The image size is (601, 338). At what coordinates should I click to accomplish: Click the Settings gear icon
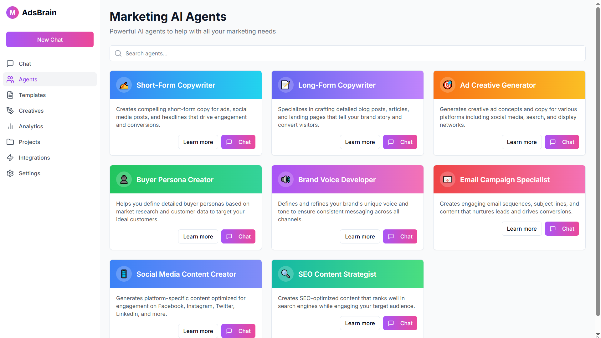coord(10,173)
